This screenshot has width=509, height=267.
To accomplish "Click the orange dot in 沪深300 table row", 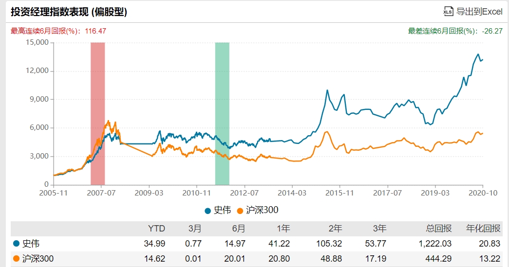I will pos(16,259).
